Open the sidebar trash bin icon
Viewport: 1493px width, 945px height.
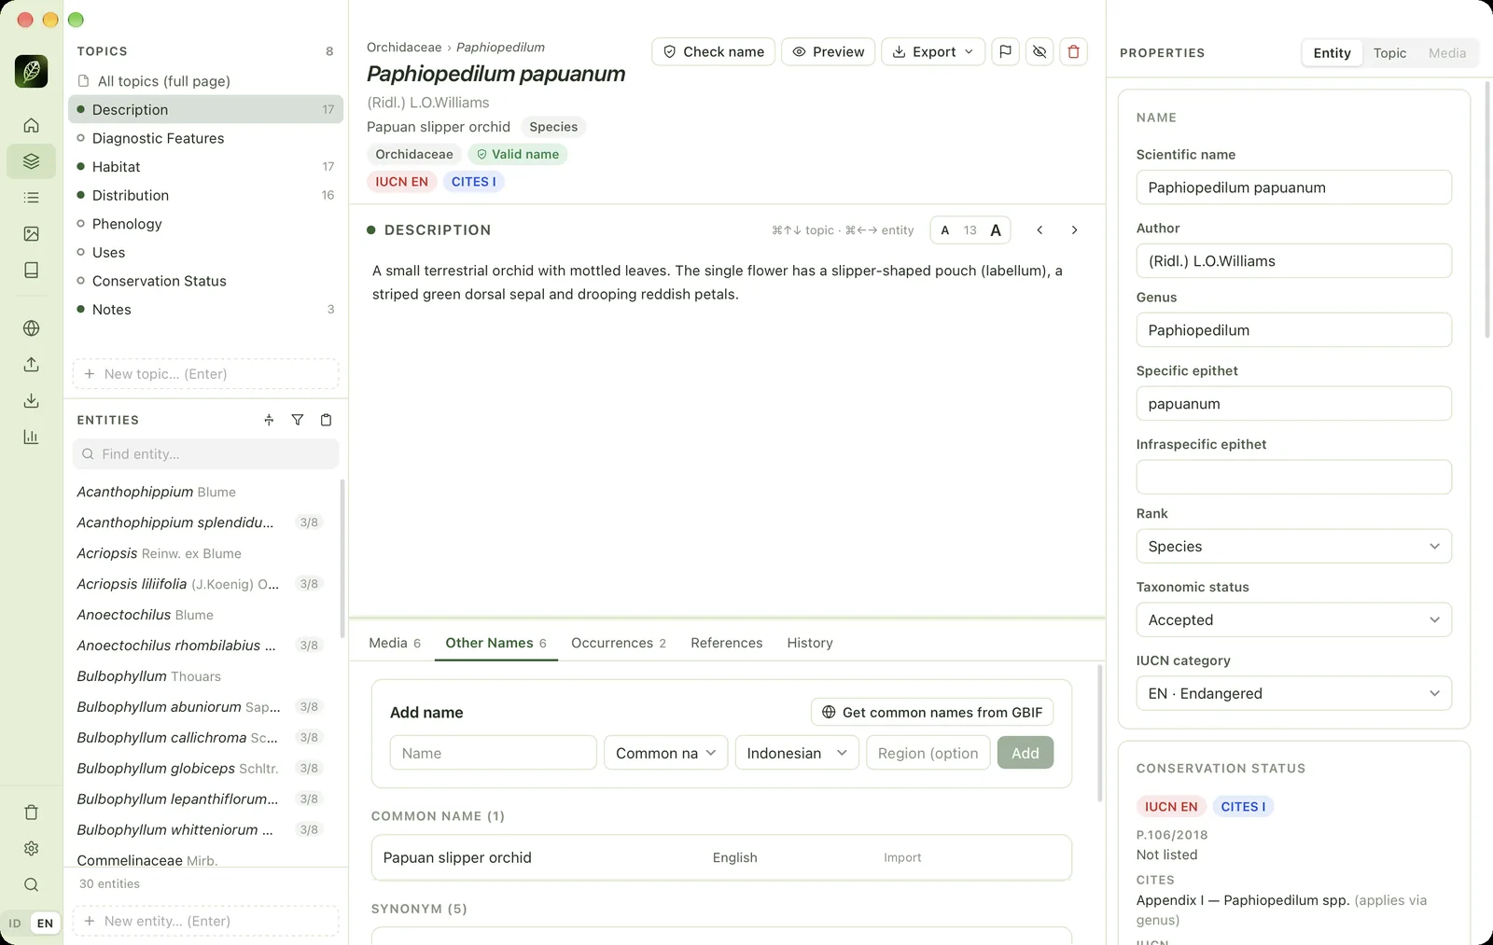point(31,813)
